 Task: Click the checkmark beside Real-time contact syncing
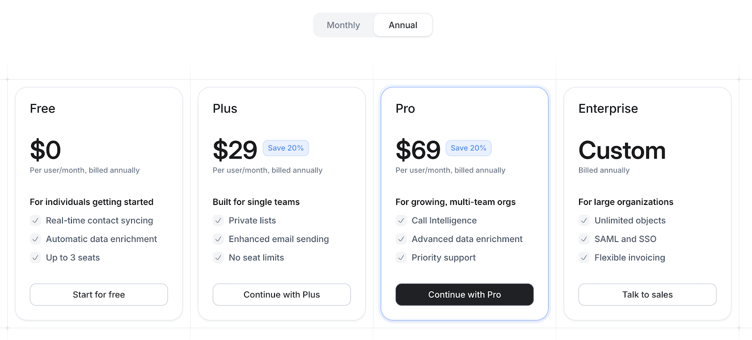pyautogui.click(x=35, y=220)
